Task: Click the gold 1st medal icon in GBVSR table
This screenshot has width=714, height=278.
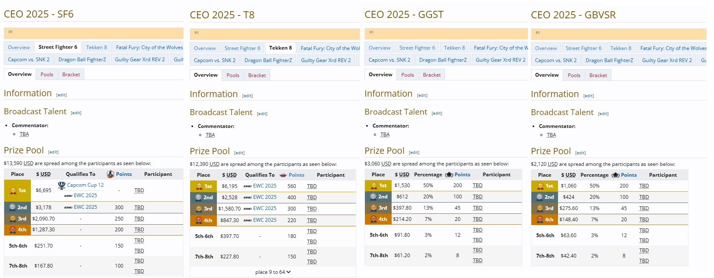Action: pos(541,186)
